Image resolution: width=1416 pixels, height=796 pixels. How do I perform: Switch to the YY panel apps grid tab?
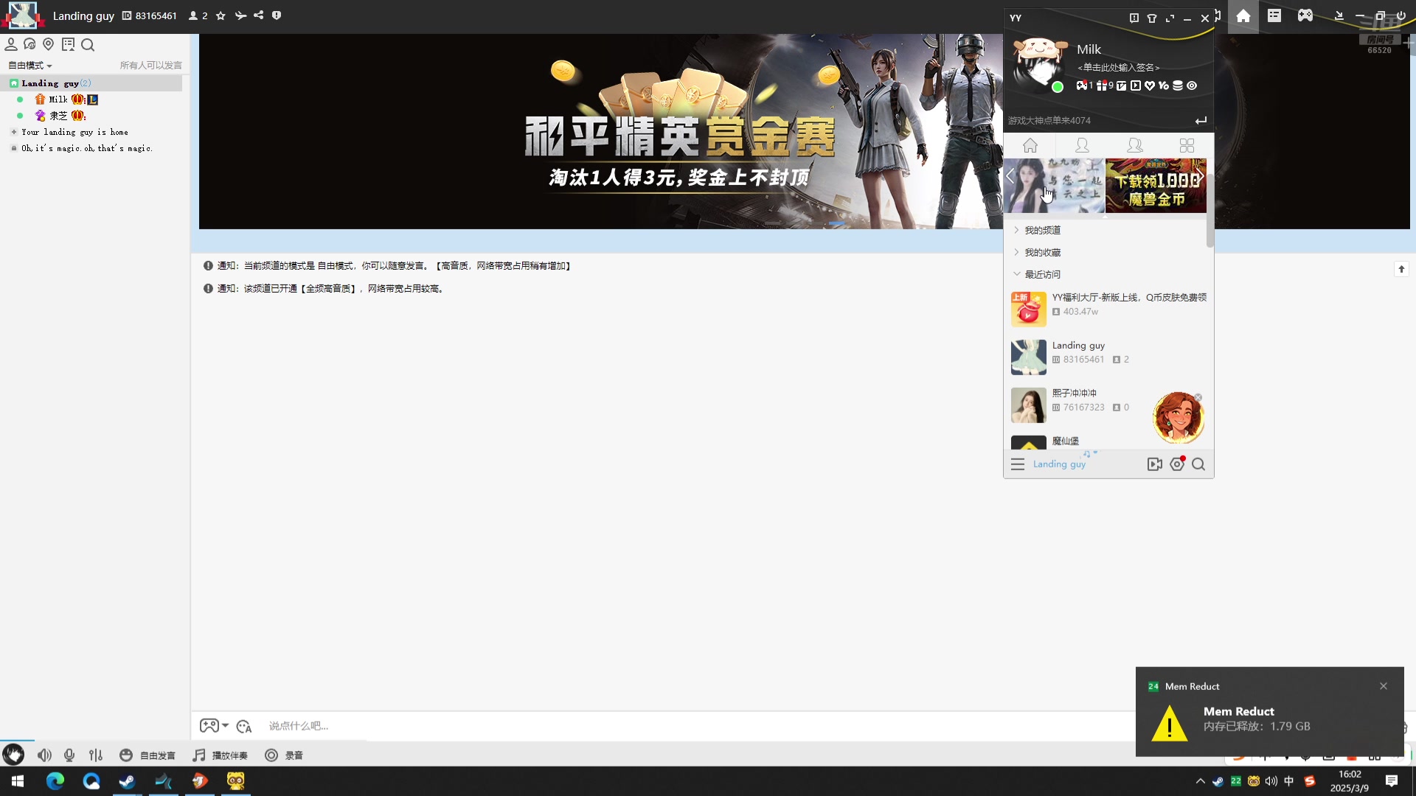coord(1187,145)
